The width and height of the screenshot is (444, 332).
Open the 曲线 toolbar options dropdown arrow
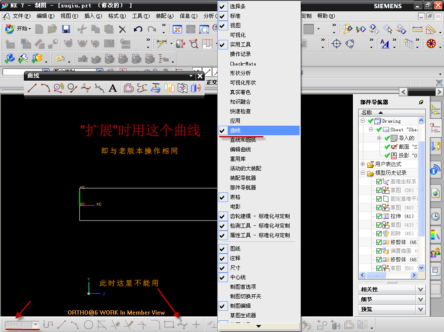pyautogui.click(x=191, y=76)
